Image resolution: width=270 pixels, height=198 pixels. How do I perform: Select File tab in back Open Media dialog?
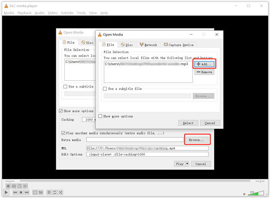[x=69, y=43]
